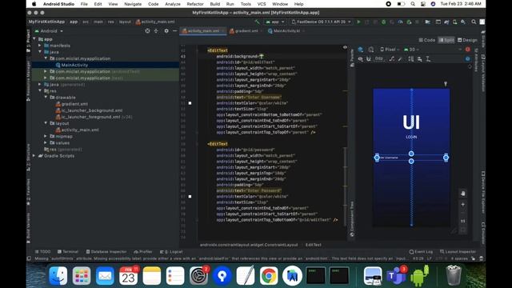512x288 pixels.
Task: Expand the manifests folder
Action: click(x=40, y=46)
